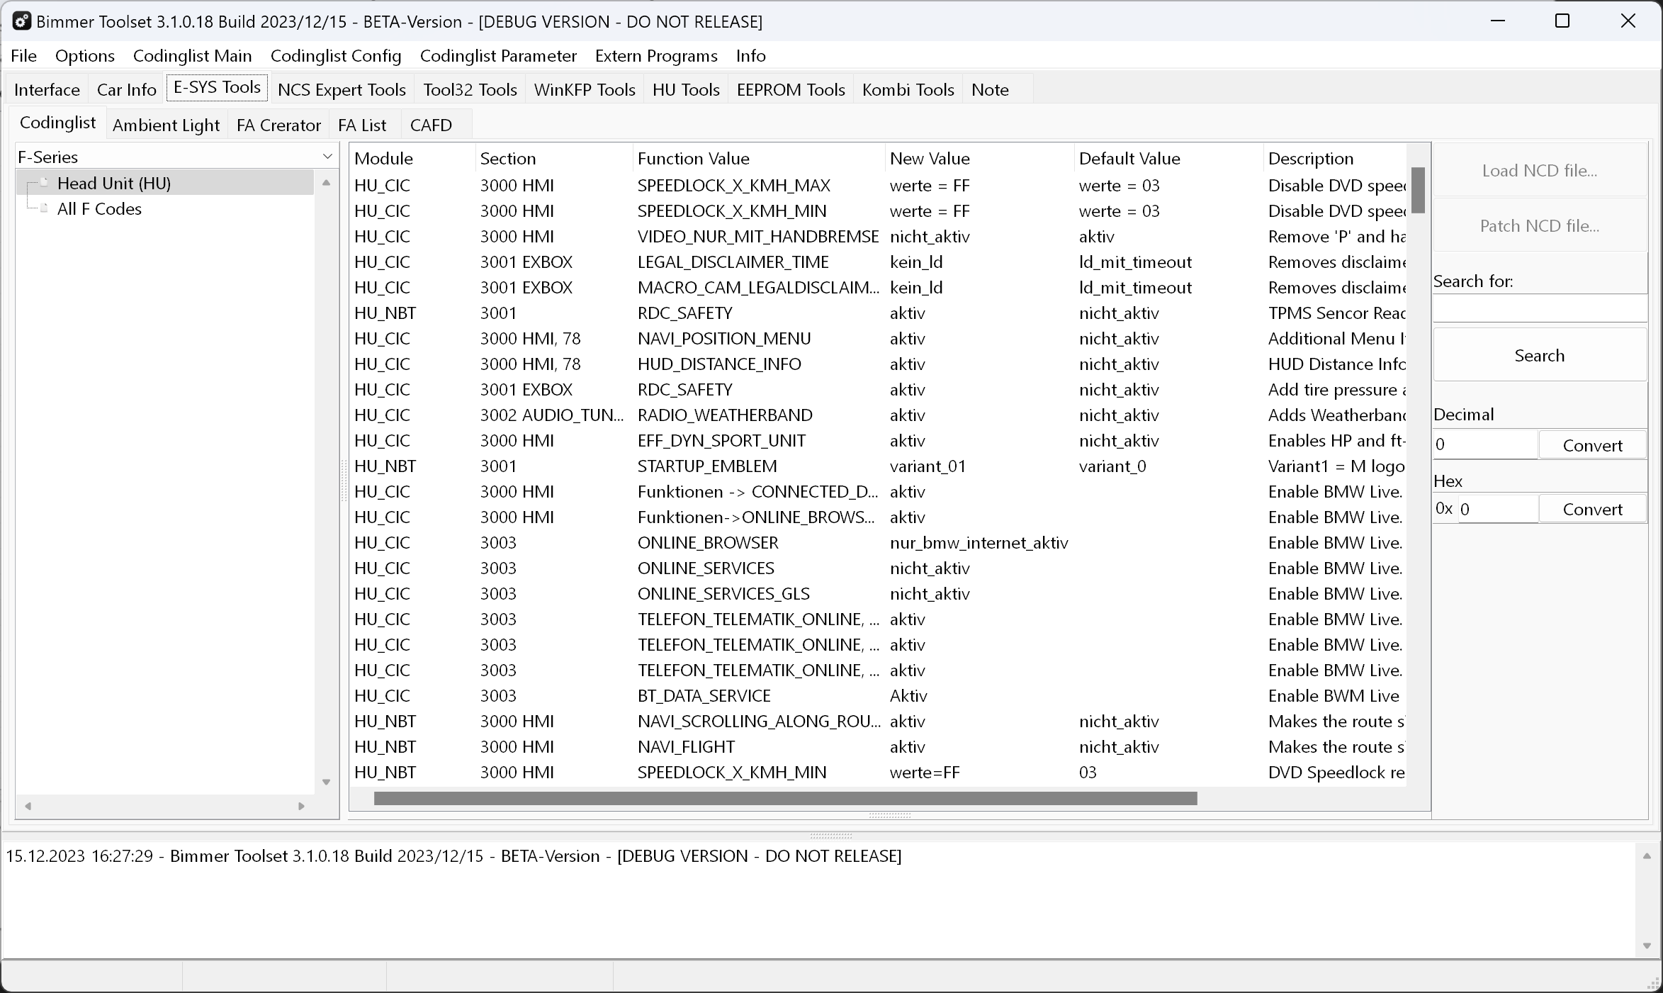Click the Hex input field
Viewport: 1663px width, 993px height.
point(1497,509)
